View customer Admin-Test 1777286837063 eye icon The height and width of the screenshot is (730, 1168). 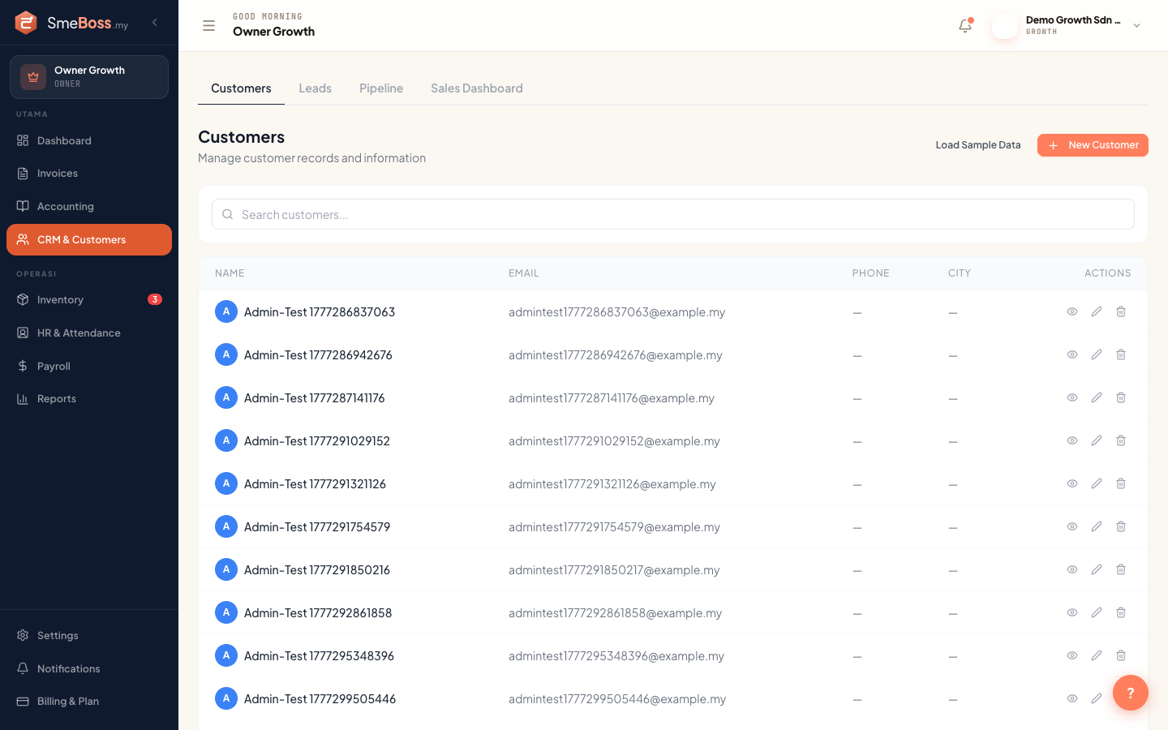1072,311
